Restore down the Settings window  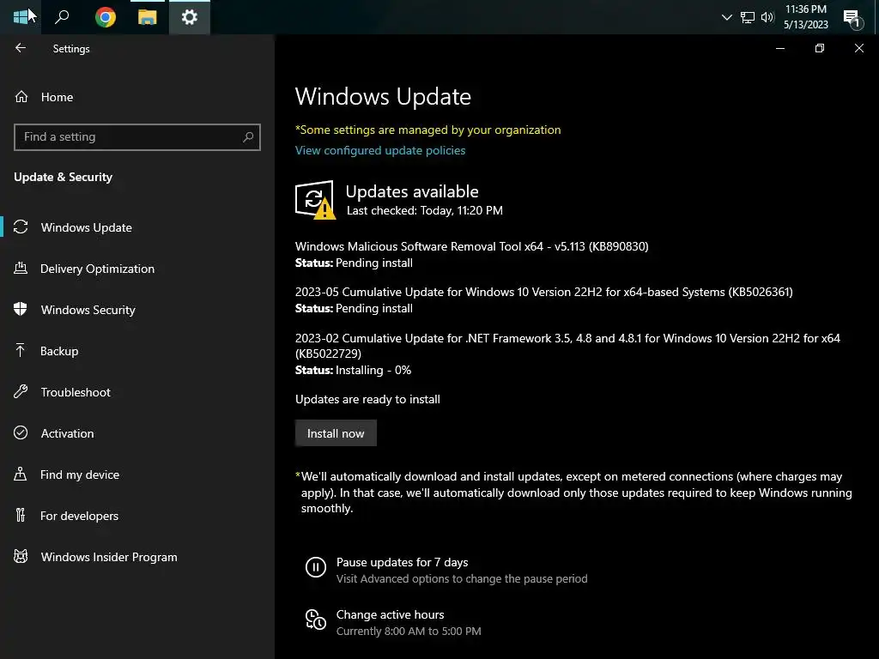tap(819, 48)
